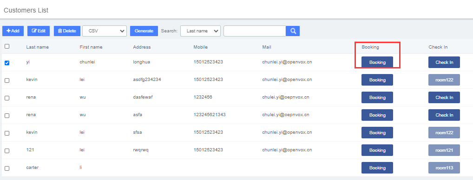Screen dimensions: 473x180
Task: Click the address cell 'asdfg234234'
Action: click(147, 80)
